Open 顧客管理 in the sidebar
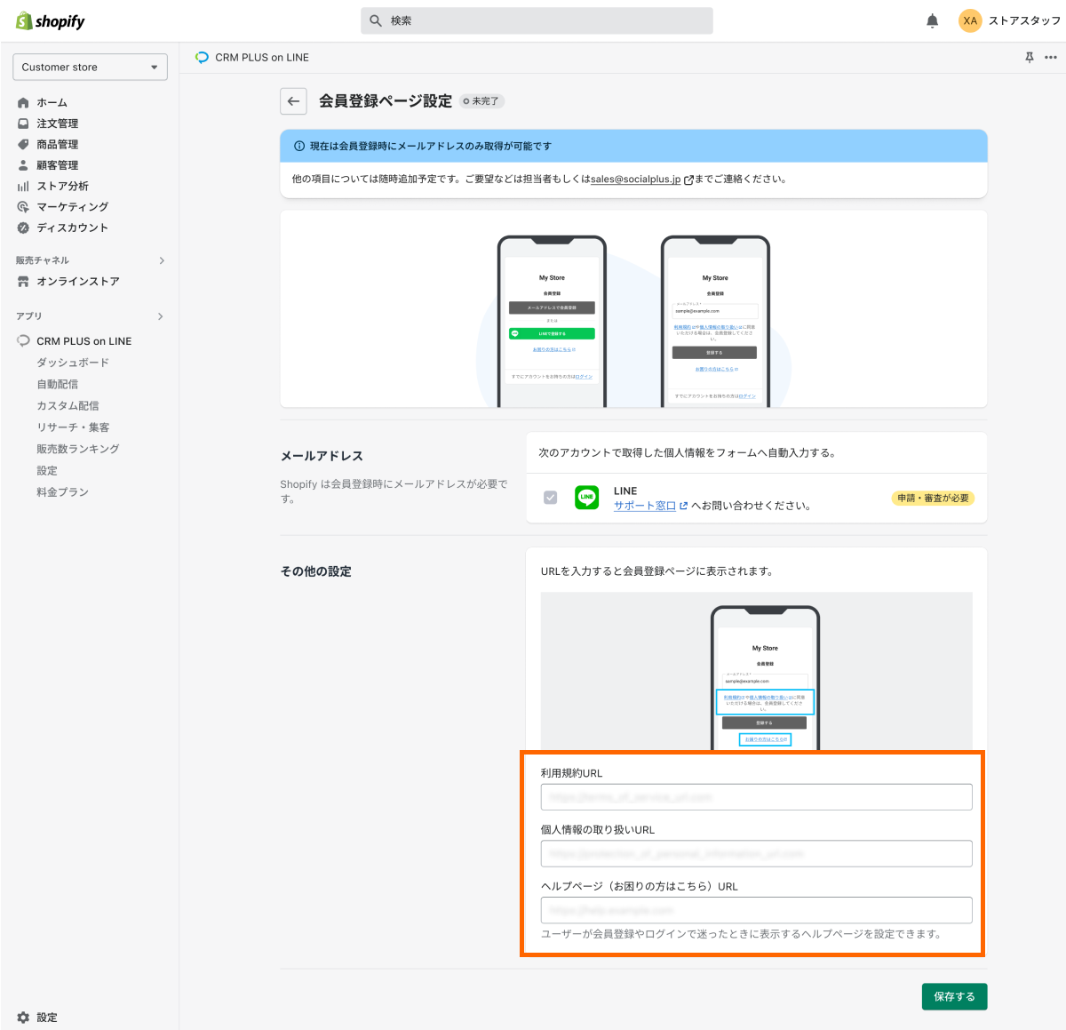This screenshot has width=1066, height=1030. click(58, 165)
